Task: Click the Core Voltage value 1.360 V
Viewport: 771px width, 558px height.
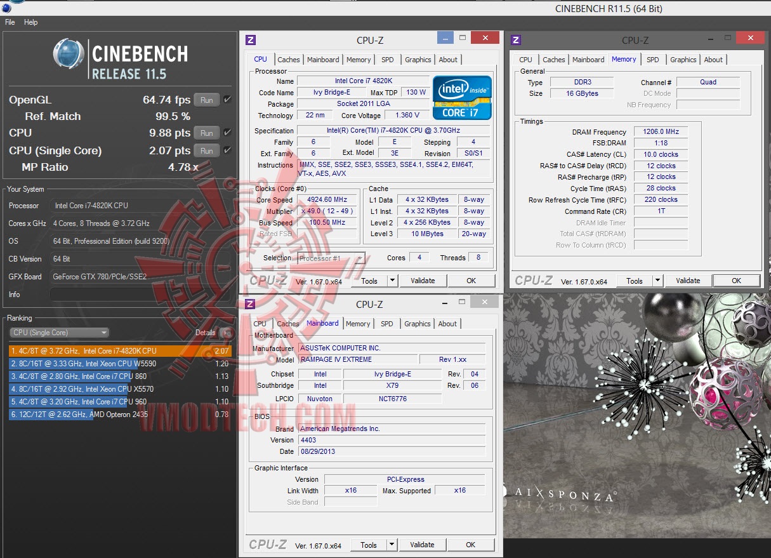Action: point(407,116)
